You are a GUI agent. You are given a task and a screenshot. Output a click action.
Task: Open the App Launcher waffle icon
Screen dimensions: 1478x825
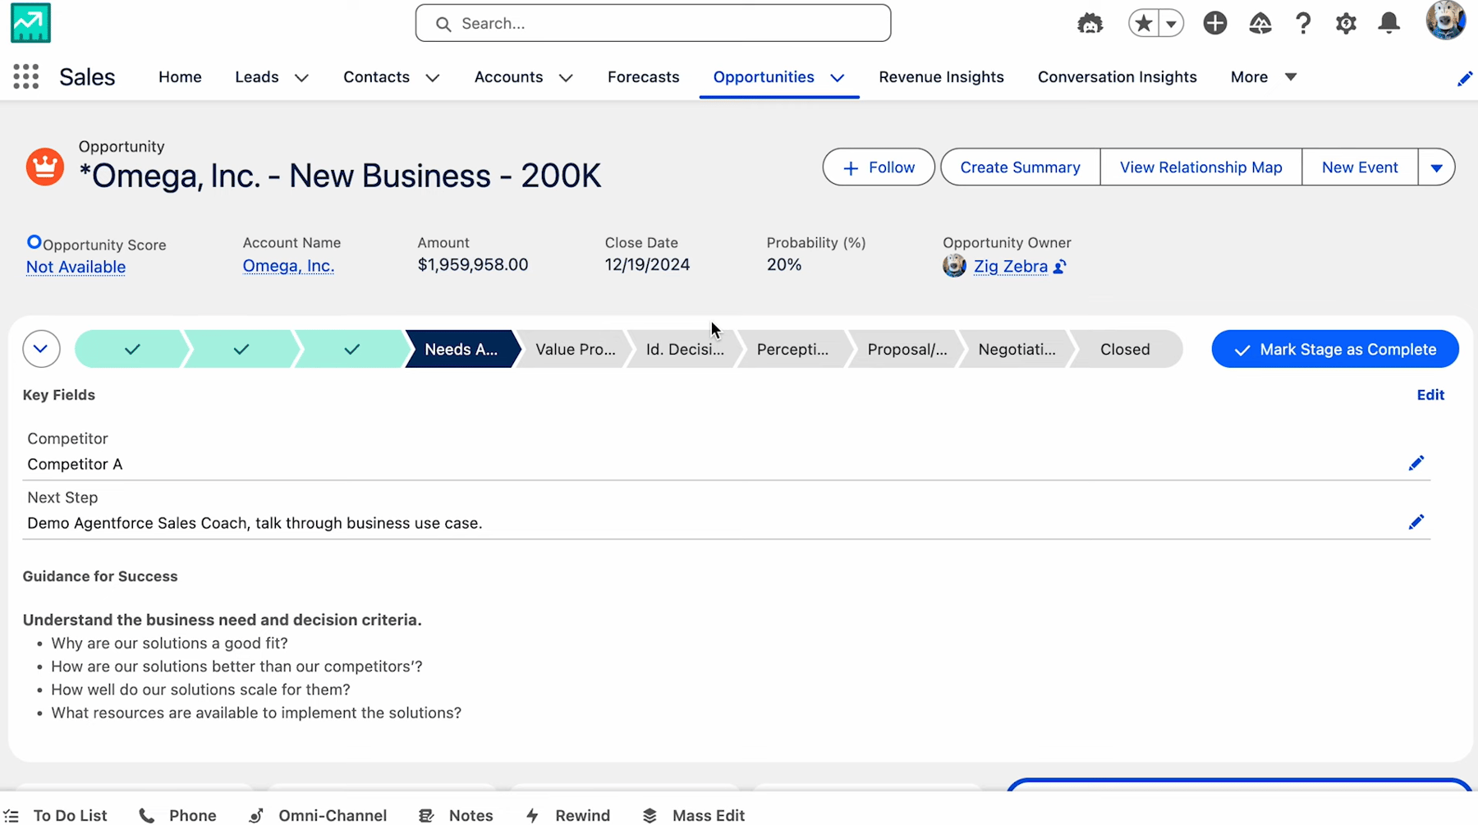(25, 76)
